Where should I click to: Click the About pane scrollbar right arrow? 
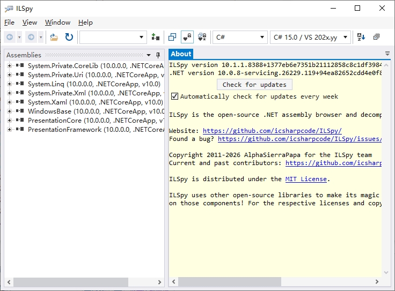click(x=377, y=282)
